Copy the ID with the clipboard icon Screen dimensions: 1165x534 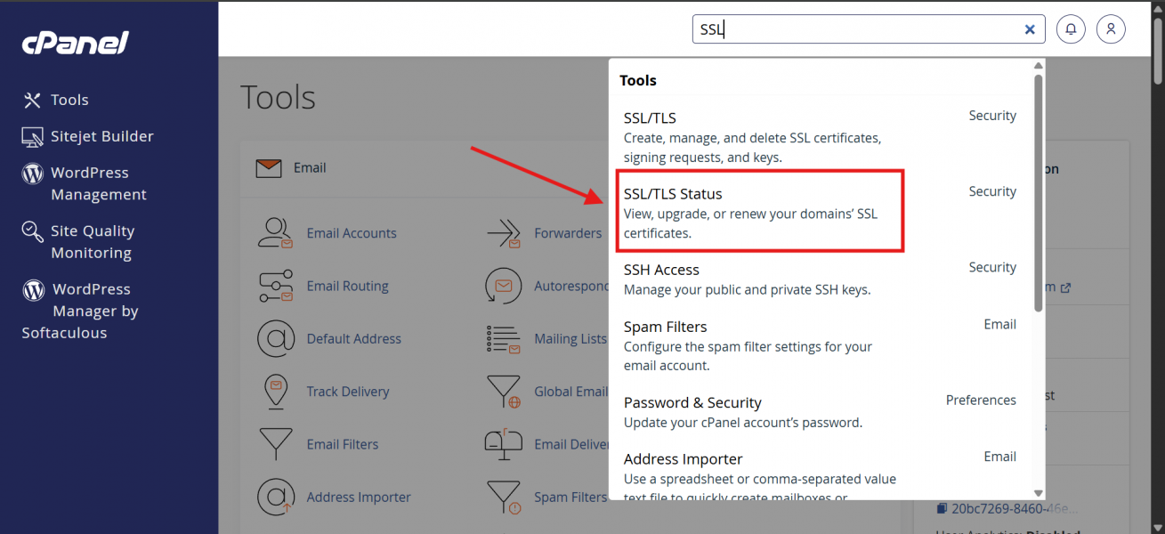[x=942, y=508]
